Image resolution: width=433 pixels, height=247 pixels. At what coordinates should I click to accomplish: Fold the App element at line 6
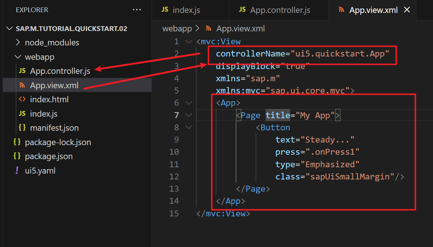[x=189, y=103]
